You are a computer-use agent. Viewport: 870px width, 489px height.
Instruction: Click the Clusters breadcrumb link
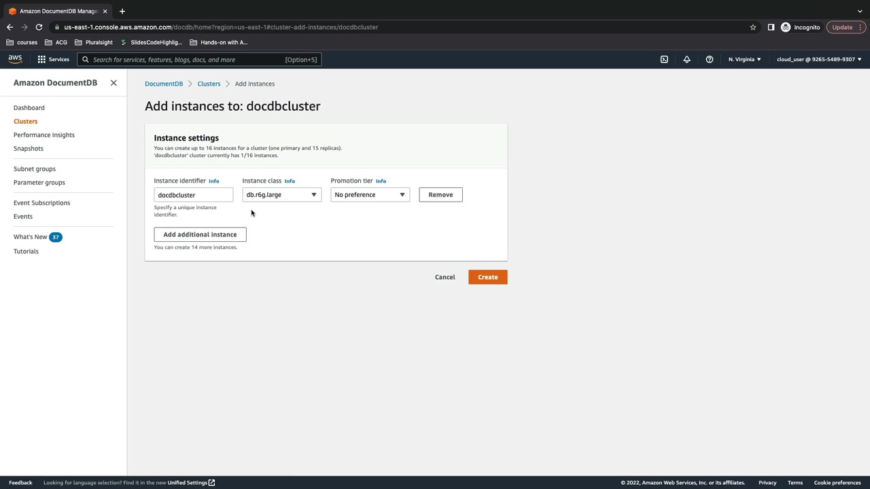[209, 84]
